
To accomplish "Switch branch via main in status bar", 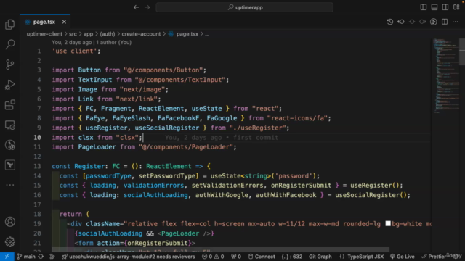I will pos(26,257).
